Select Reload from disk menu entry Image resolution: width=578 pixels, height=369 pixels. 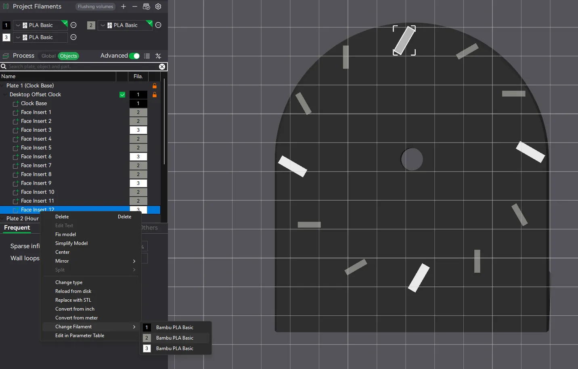pos(73,291)
